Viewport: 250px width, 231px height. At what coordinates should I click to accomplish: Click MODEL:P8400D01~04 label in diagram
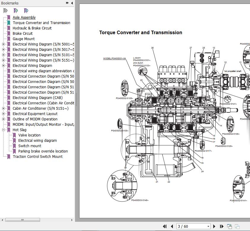point(114,58)
